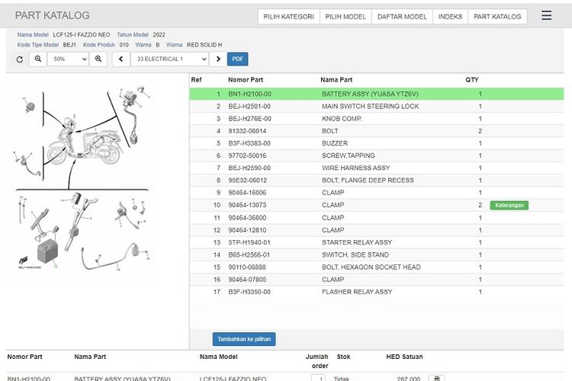Image resolution: width=572 pixels, height=381 pixels.
Task: Open the hamburger menu icon
Action: click(x=546, y=16)
